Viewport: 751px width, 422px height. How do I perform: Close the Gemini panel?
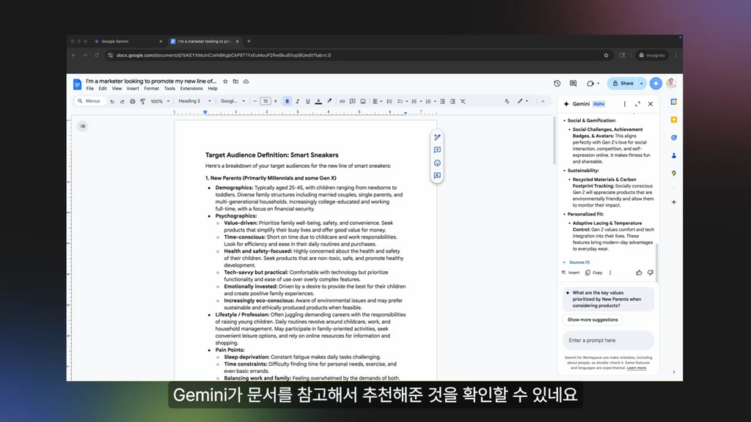tap(651, 104)
